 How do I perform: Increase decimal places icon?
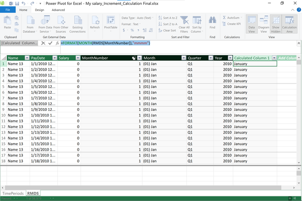[x=145, y=30]
